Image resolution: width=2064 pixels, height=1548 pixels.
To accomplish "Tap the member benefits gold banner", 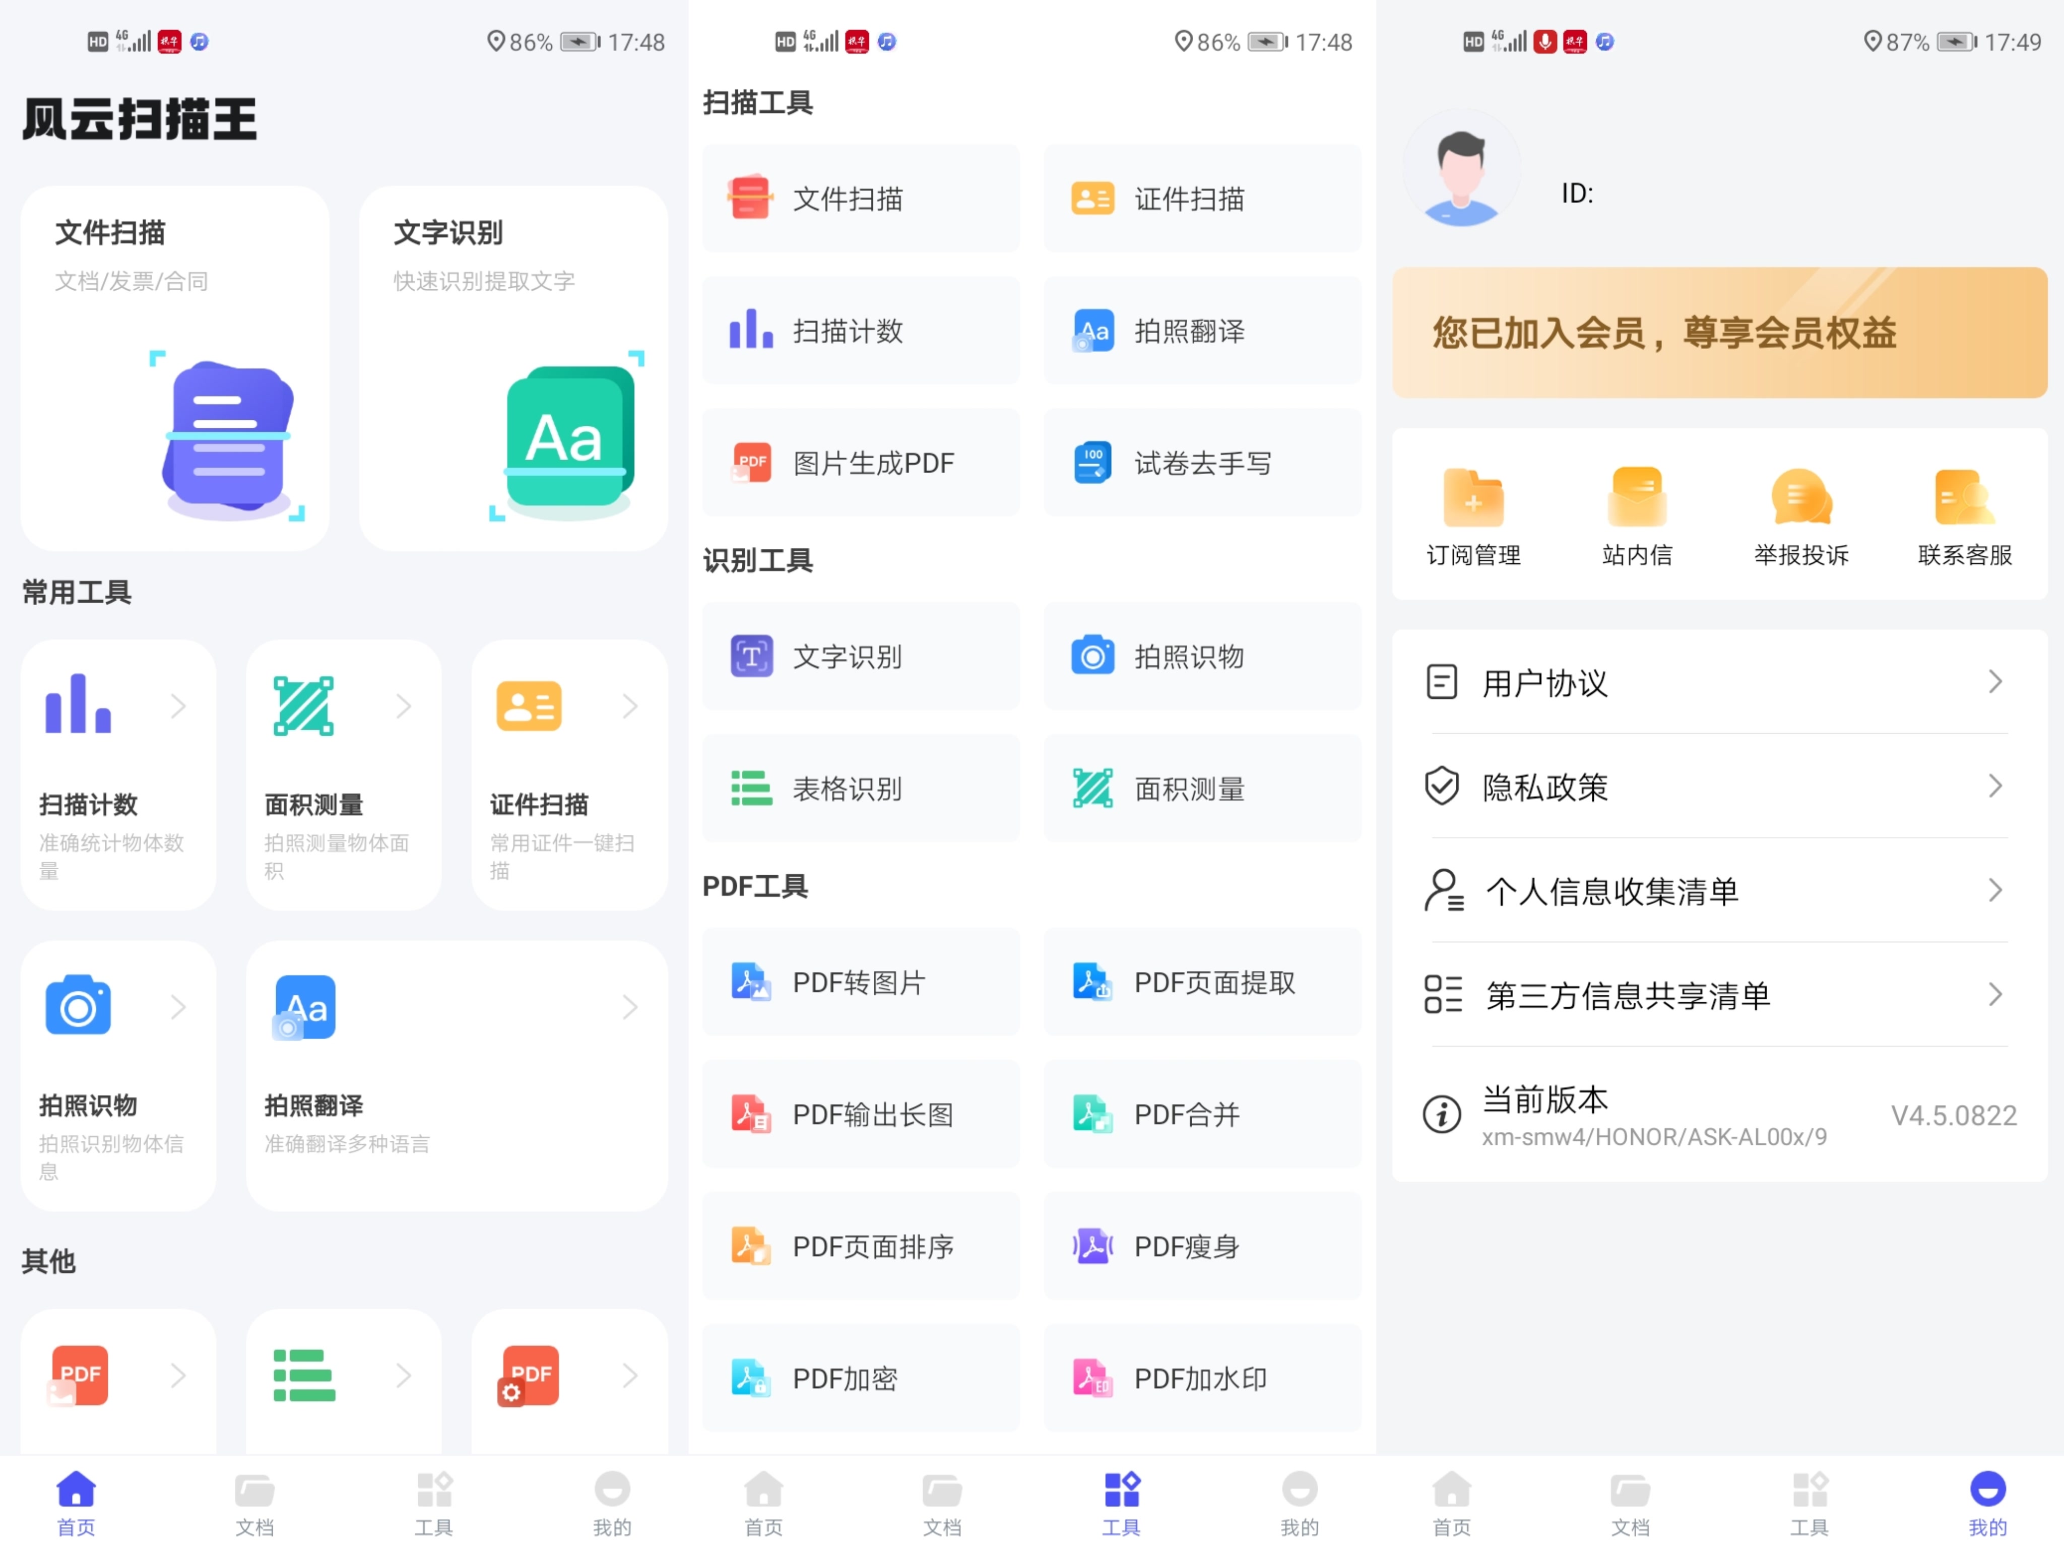I will (1719, 333).
